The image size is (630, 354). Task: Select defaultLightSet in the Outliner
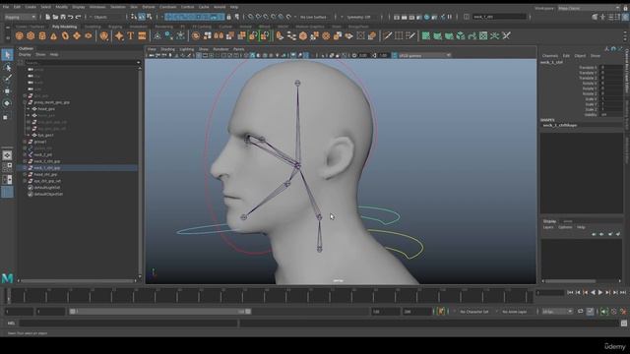[47, 188]
